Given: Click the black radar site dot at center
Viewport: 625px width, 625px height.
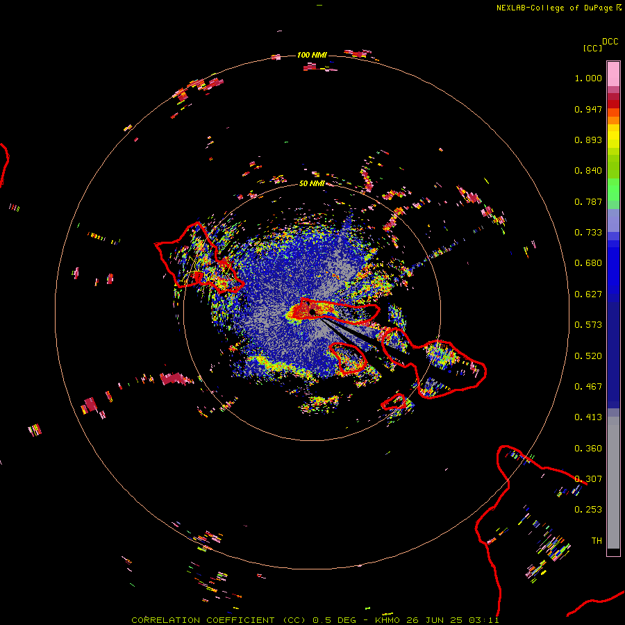Looking at the screenshot, I should [x=312, y=312].
